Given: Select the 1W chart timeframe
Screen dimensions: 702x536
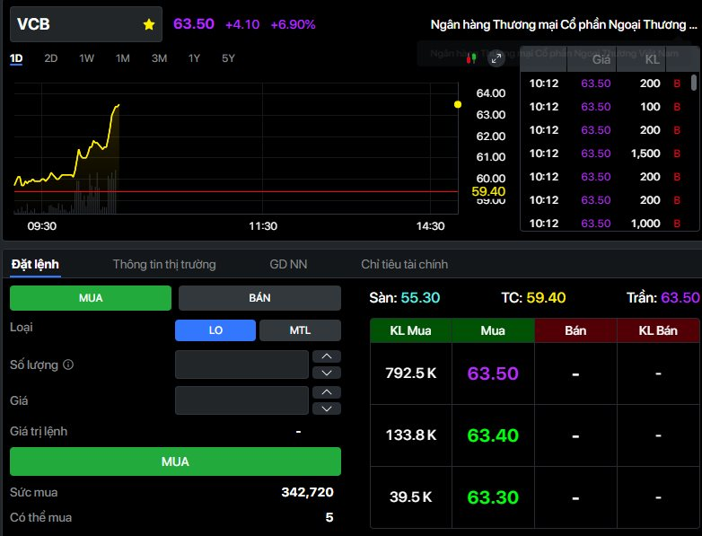Looking at the screenshot, I should tap(86, 58).
